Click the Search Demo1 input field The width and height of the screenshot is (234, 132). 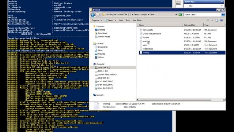(x=202, y=15)
